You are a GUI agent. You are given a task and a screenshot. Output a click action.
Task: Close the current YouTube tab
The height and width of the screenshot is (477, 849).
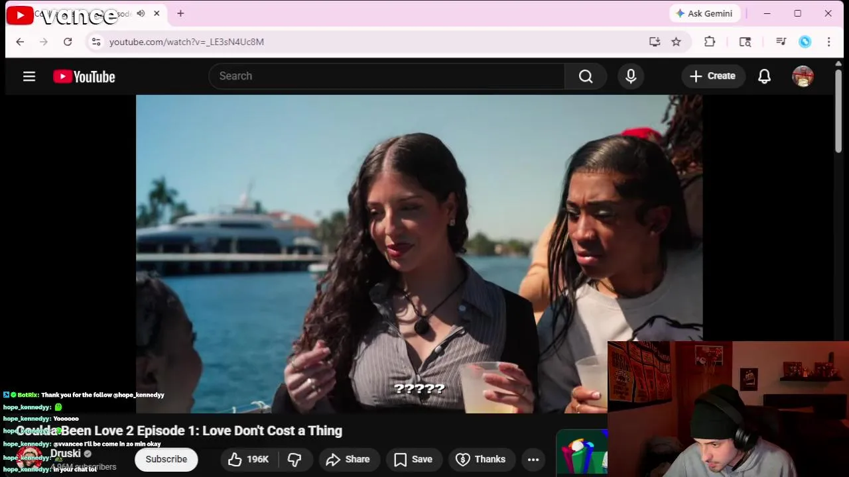point(157,13)
